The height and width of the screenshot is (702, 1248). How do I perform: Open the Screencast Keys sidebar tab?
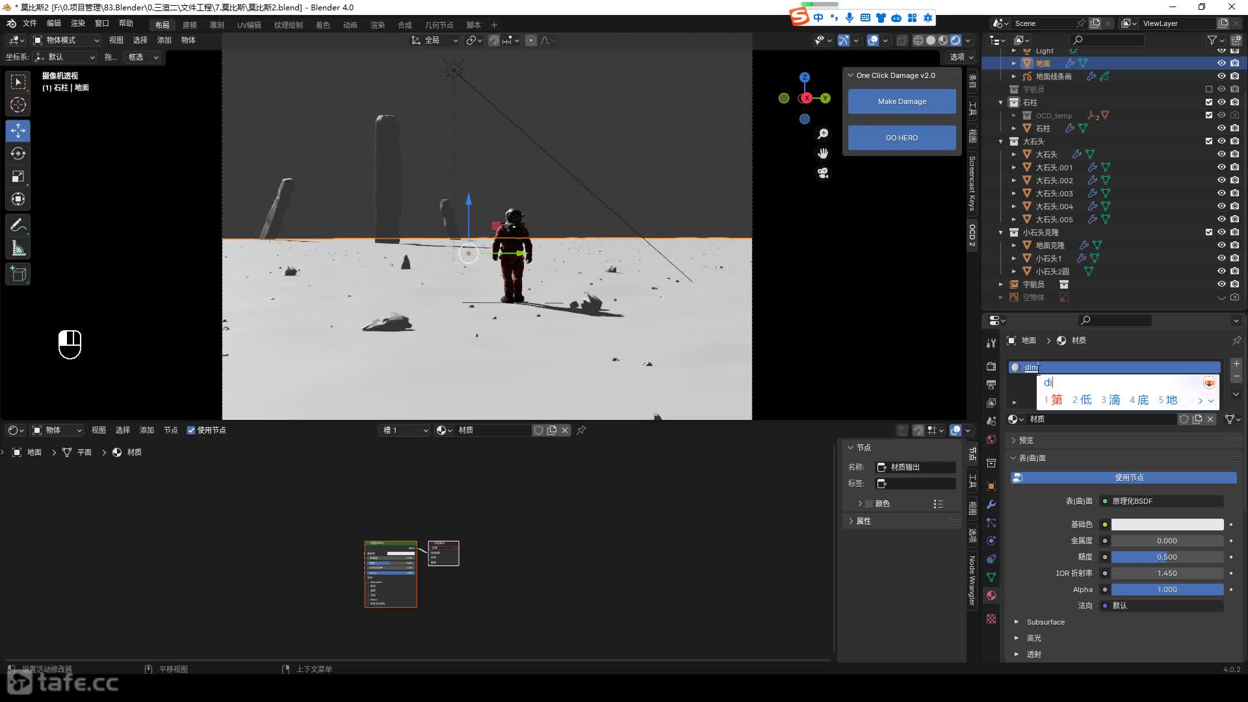972,183
